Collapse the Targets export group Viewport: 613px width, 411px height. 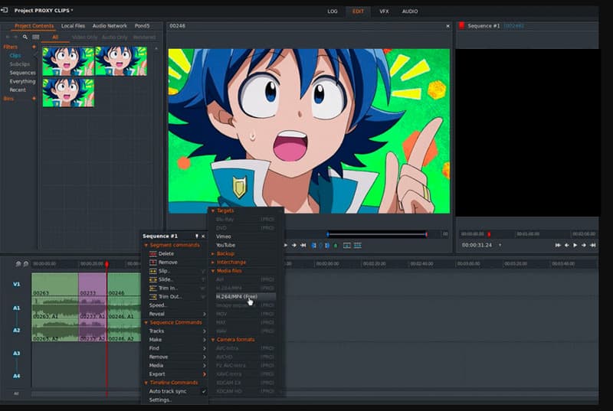pos(213,210)
